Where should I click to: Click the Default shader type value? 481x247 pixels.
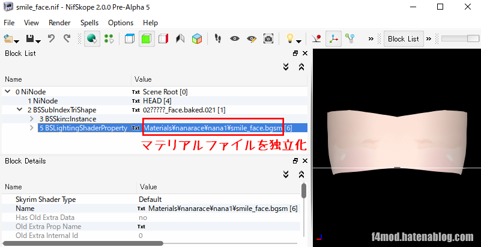click(150, 200)
